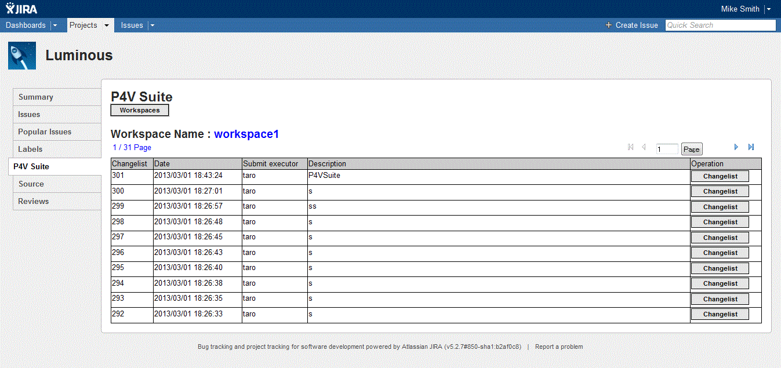Expand the Projects dropdown arrow
The image size is (781, 368).
(x=107, y=25)
